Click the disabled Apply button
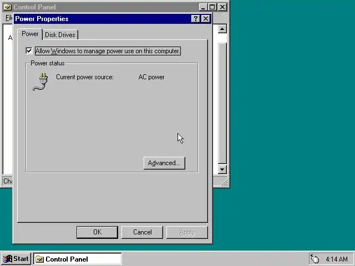 point(187,232)
